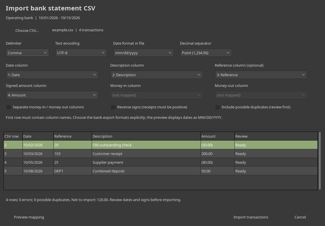Click the Preview mapping button
The image size is (325, 226).
29,217
